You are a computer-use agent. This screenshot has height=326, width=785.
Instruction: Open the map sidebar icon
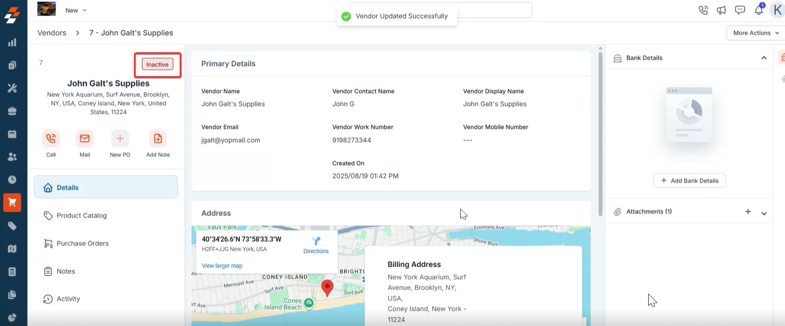pos(12,249)
